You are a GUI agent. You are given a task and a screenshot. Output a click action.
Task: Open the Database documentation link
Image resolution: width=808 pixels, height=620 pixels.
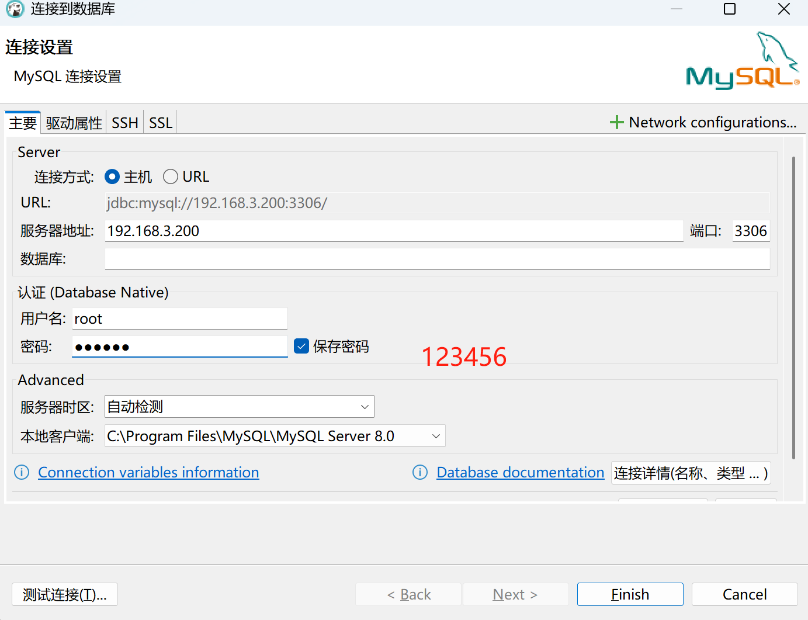520,472
